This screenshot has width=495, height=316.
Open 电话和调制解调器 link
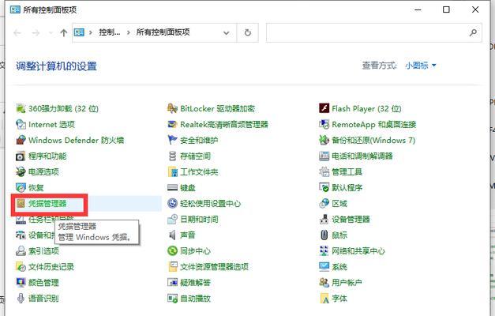(x=362, y=156)
